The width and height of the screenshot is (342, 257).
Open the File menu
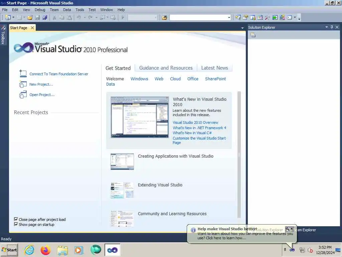click(x=5, y=10)
